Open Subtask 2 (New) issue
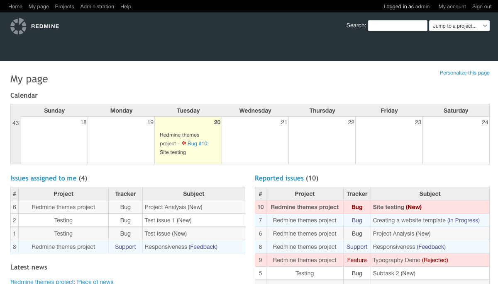 tap(394, 273)
